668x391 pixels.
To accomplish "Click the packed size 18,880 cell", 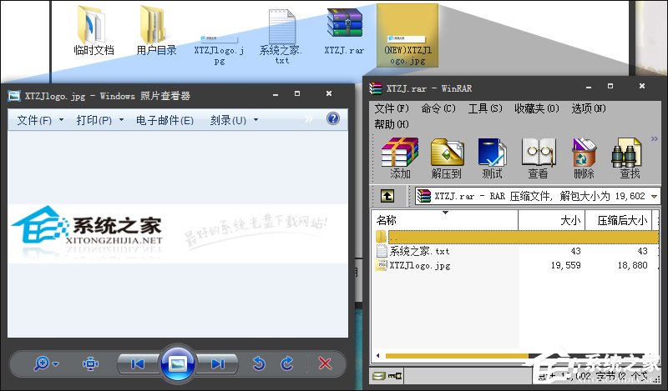I will coord(632,265).
